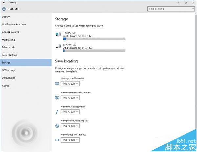The height and width of the screenshot is (152, 197).
Task: Click the 'New videos will save to:' label
Action: (73, 134)
